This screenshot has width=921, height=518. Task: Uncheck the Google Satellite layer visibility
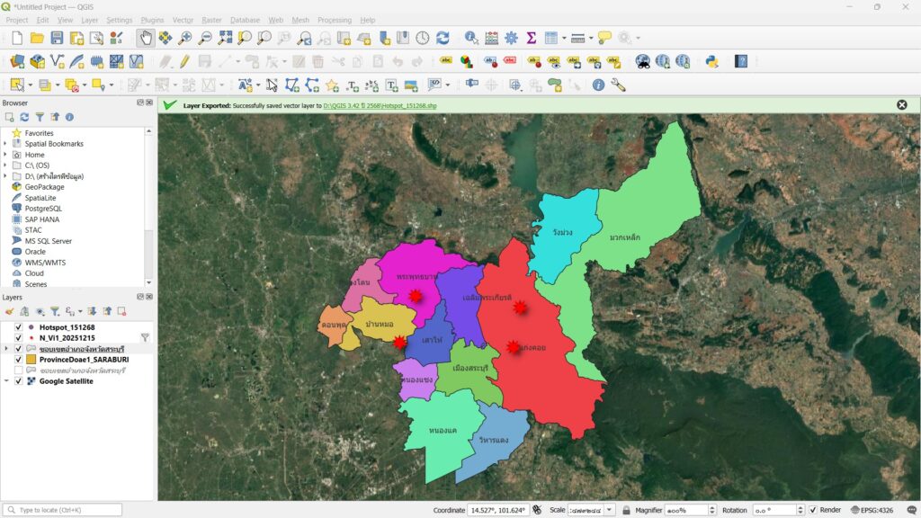18,381
